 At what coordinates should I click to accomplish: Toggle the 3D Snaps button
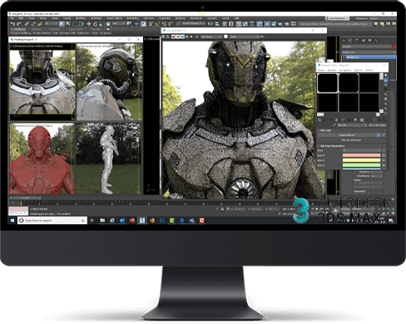click(x=151, y=24)
